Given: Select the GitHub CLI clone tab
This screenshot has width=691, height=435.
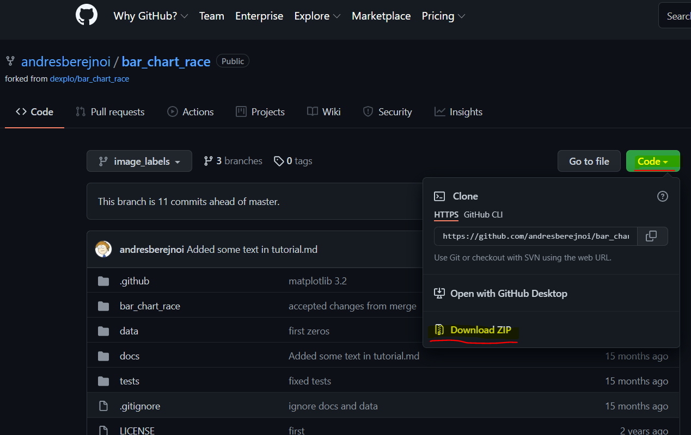Looking at the screenshot, I should pyautogui.click(x=483, y=215).
